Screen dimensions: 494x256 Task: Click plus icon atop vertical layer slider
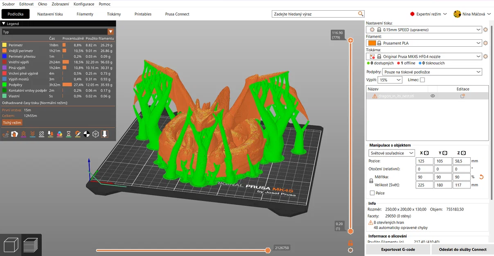coord(350,40)
